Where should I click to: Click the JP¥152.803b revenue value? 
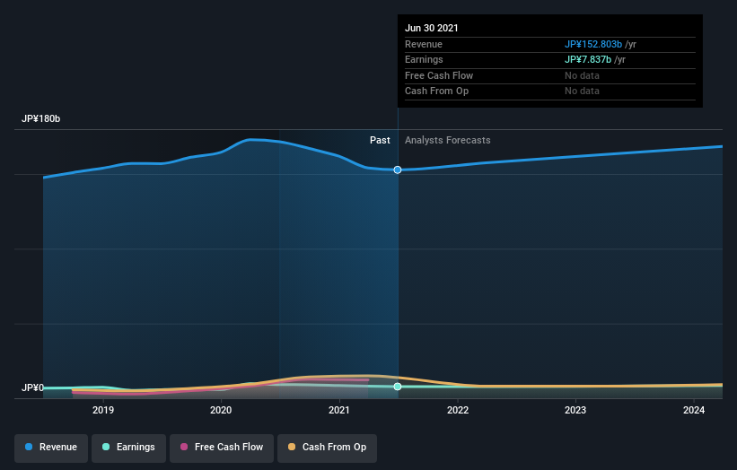[593, 44]
